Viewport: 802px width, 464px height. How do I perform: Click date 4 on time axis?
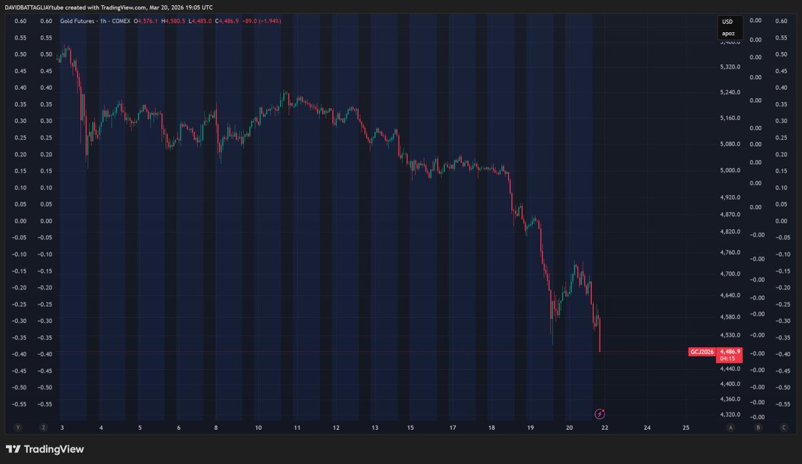pyautogui.click(x=101, y=428)
